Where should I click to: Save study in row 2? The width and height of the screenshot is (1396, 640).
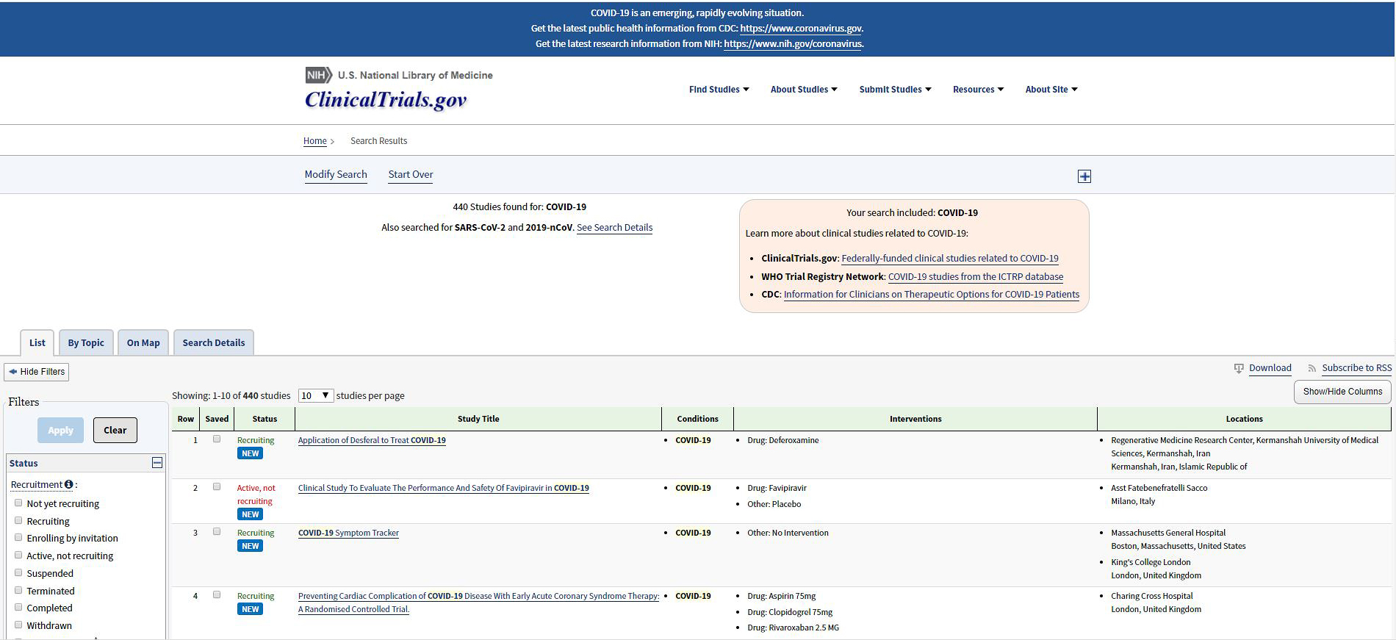click(217, 486)
